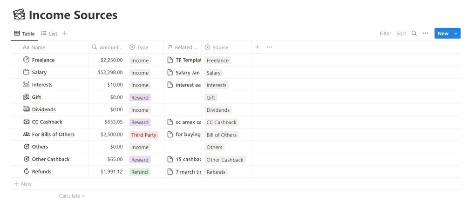Add a new view with plus icon

65,34
